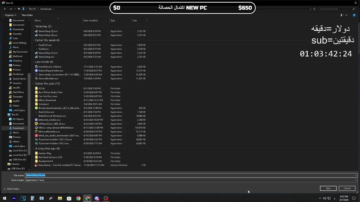Select AnkerGames internet shortcut icon
This screenshot has height=202, width=360.
36,165
